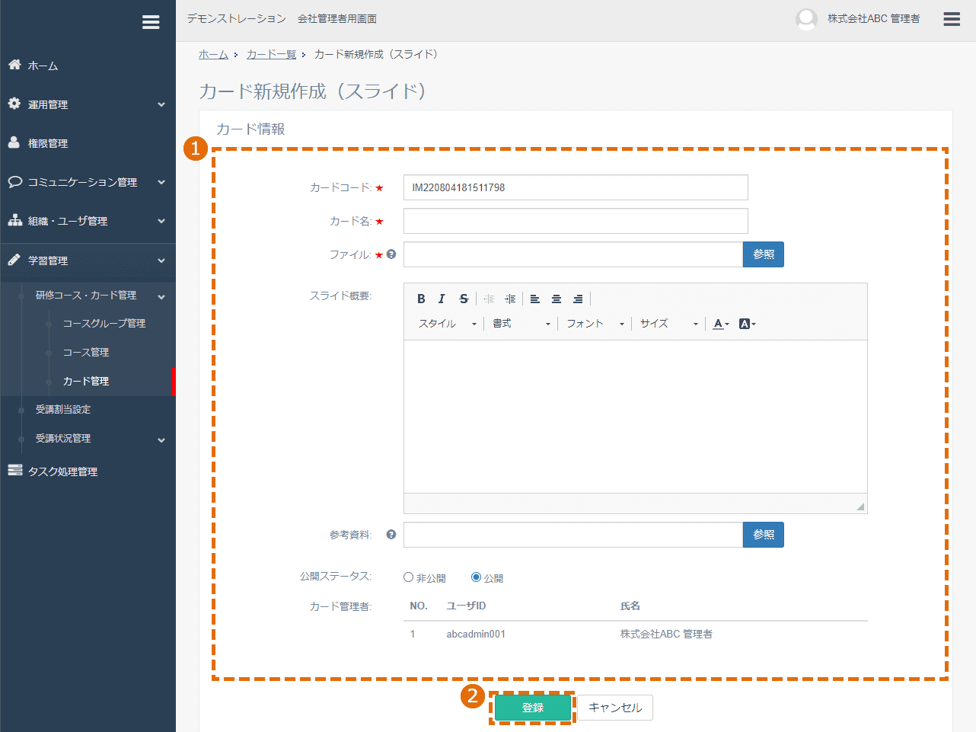This screenshot has height=732, width=976.
Task: Click 参照 button beside 参考資料 field
Action: [764, 535]
